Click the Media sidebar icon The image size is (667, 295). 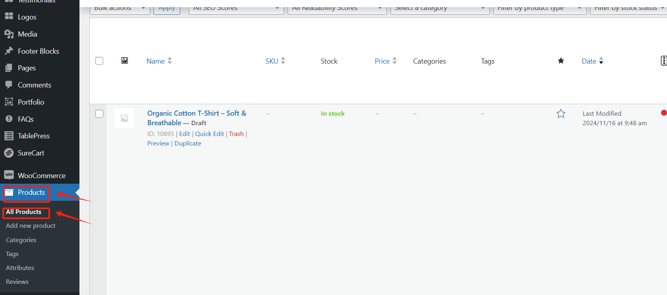[9, 34]
